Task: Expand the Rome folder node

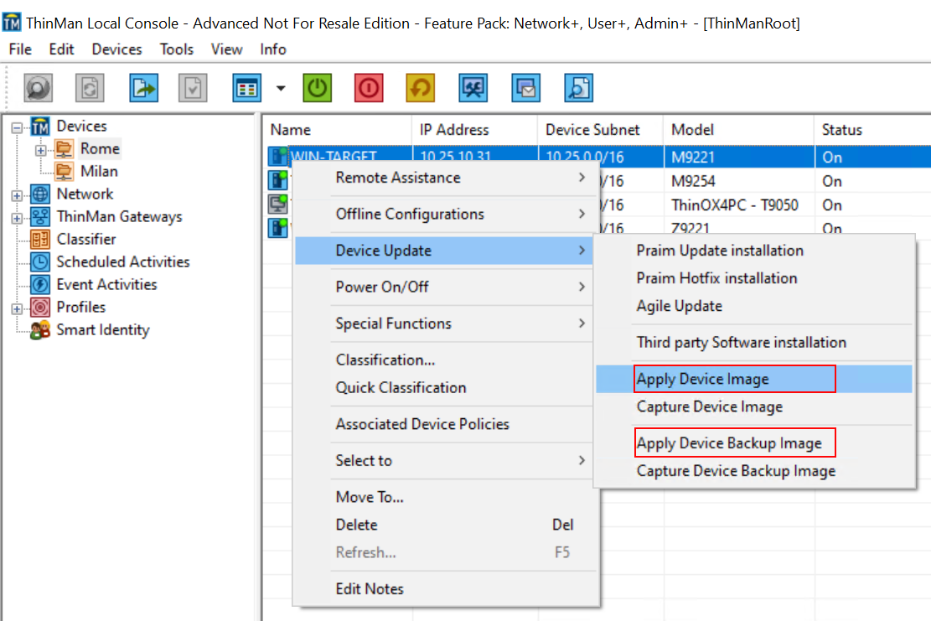Action: 40,150
